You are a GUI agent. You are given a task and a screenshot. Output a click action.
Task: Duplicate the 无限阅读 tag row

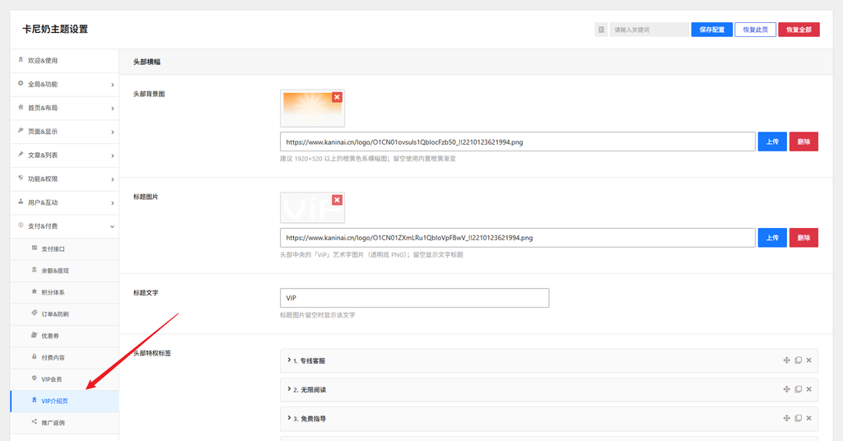pyautogui.click(x=798, y=389)
